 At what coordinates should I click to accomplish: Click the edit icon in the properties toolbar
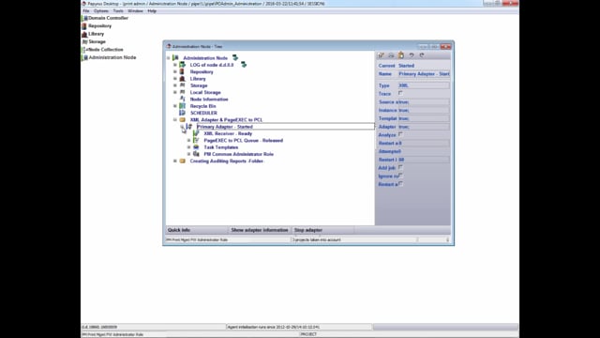point(382,55)
